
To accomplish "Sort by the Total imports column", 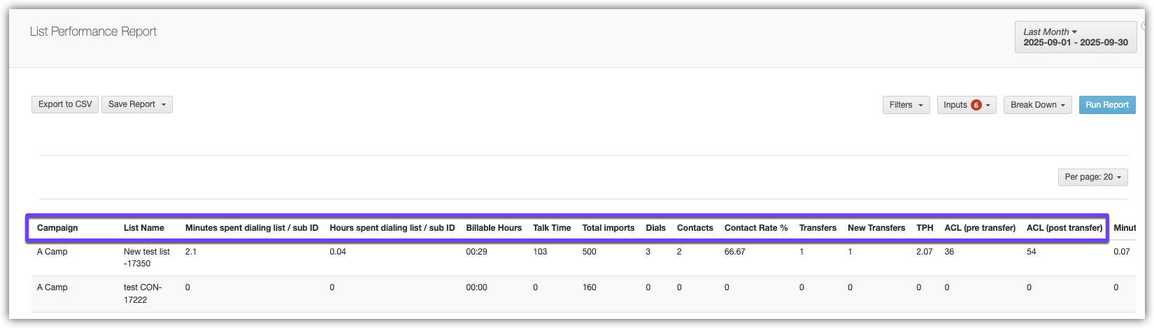I will [608, 228].
